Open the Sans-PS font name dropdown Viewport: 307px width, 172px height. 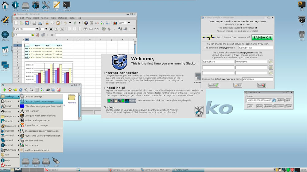(37, 29)
